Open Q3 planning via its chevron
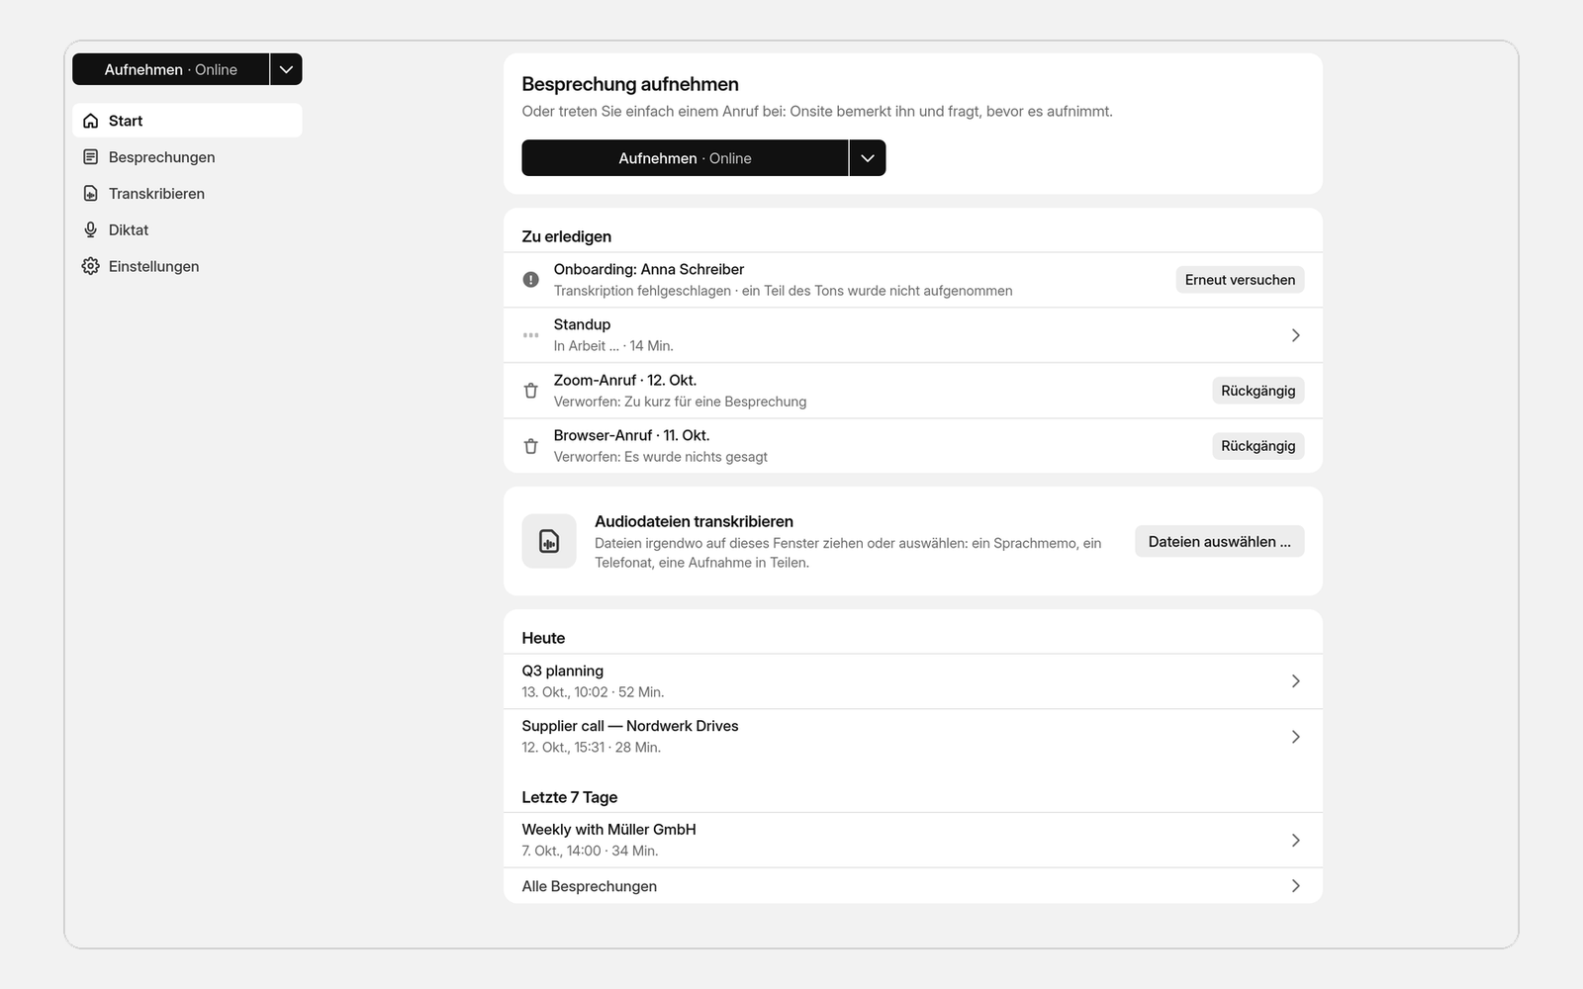 pyautogui.click(x=1296, y=681)
